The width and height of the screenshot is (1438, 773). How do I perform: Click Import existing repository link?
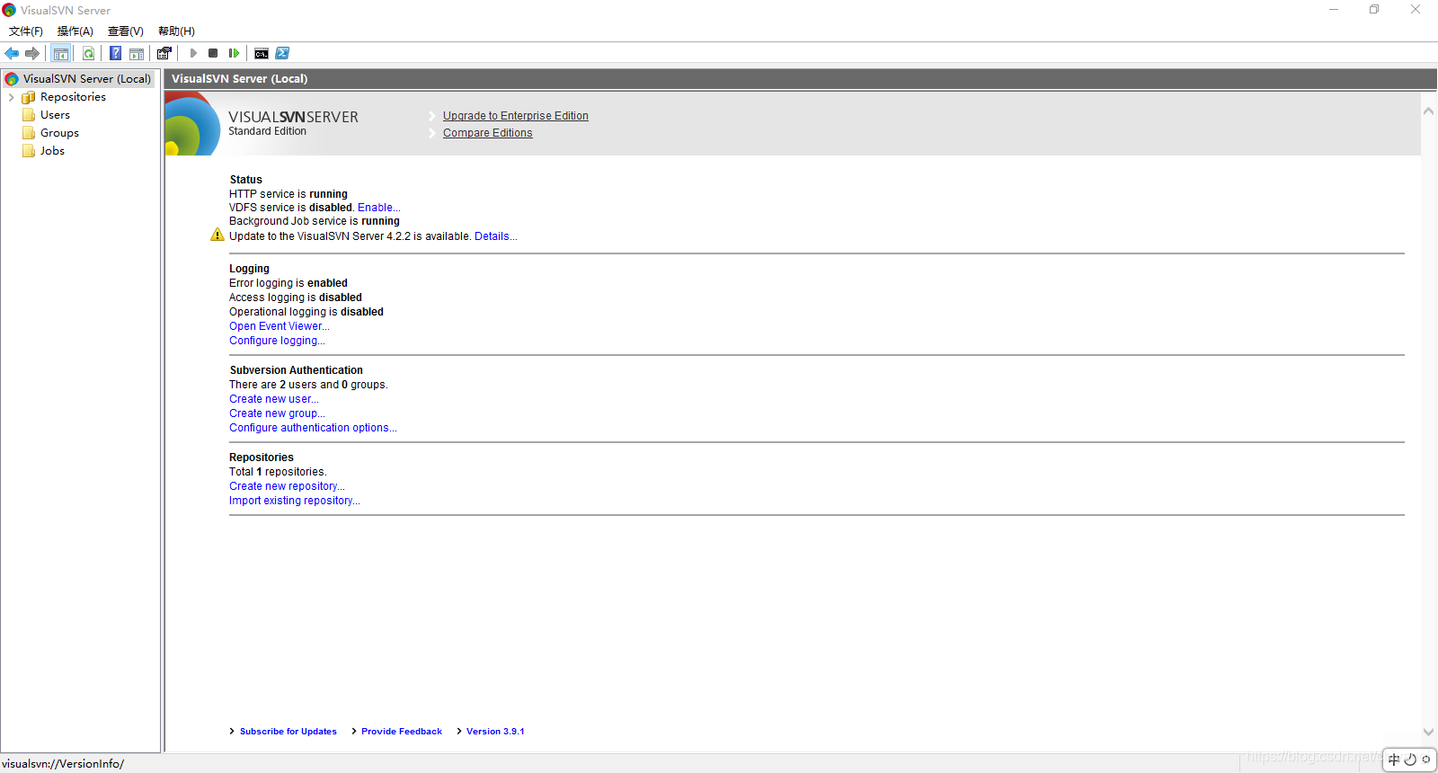tap(295, 501)
